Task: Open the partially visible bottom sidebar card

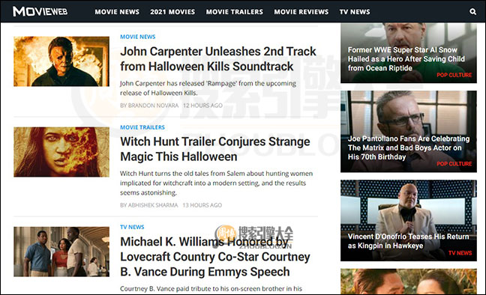Action: tap(409, 281)
